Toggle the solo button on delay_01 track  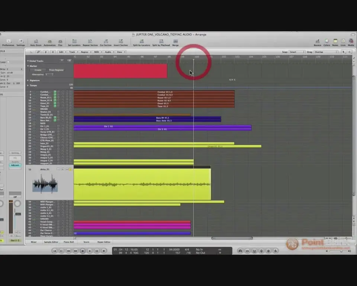coord(70,169)
